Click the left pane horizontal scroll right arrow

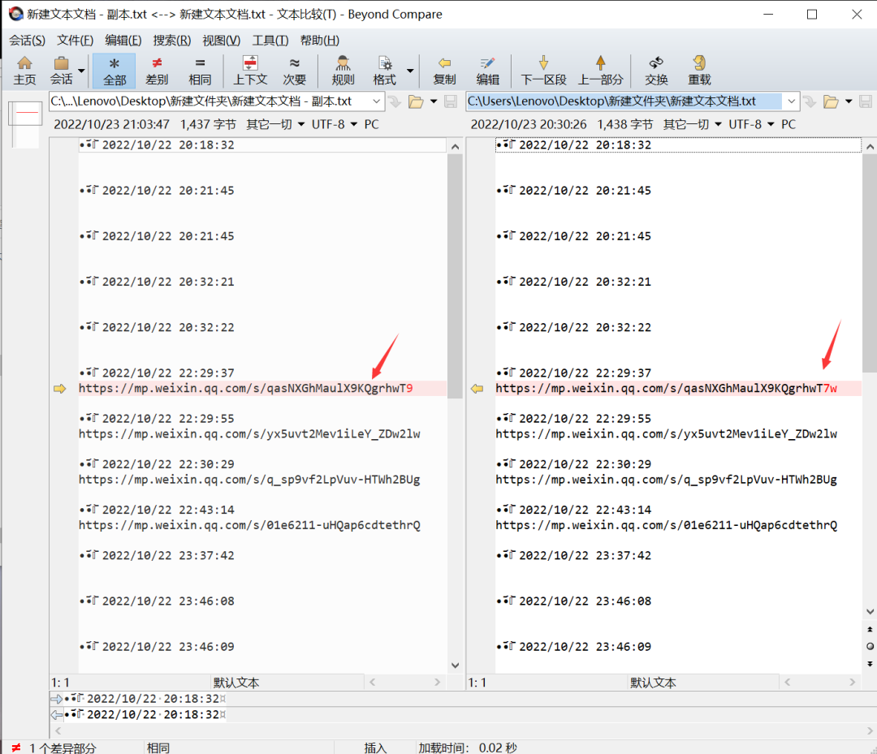(438, 682)
